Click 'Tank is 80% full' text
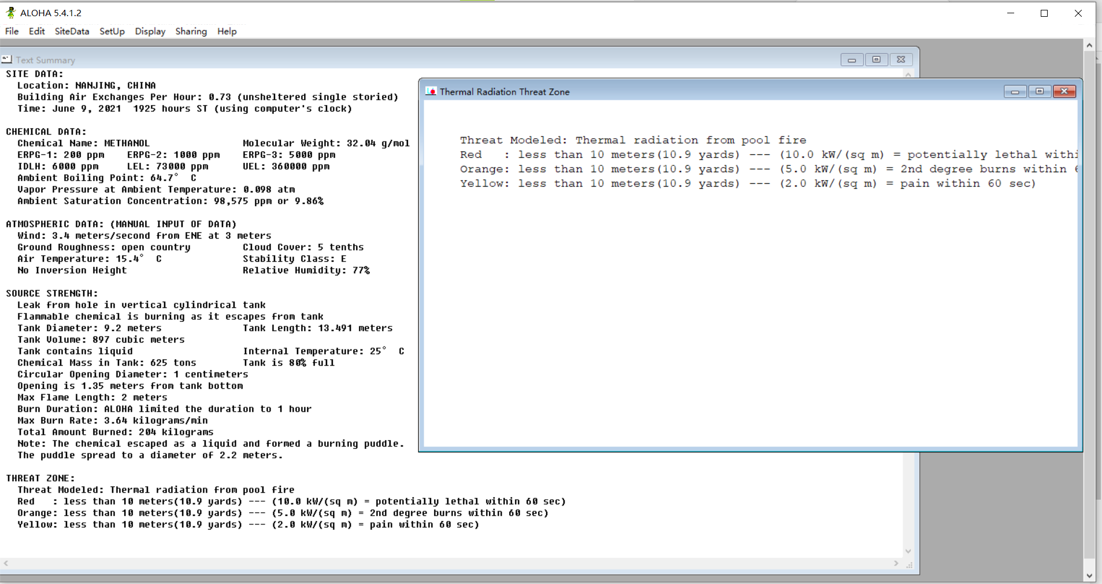The width and height of the screenshot is (1102, 584). 289,363
